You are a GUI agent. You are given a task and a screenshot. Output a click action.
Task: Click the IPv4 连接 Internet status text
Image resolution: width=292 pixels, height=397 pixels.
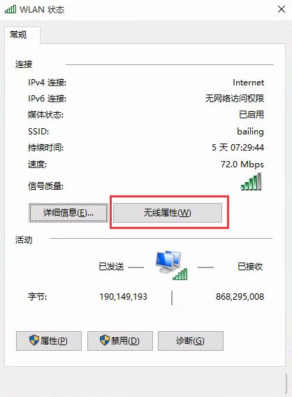(248, 83)
